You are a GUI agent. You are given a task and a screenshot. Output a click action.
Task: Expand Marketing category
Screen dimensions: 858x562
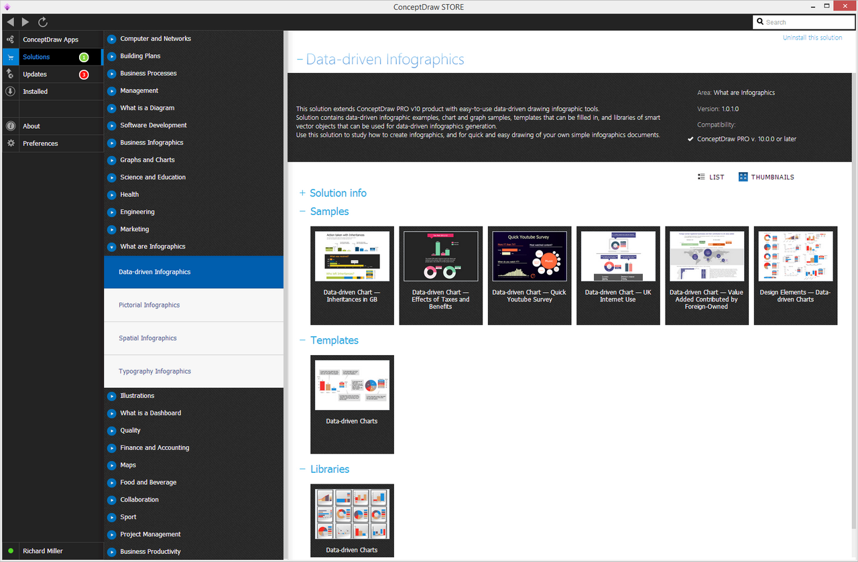point(112,230)
